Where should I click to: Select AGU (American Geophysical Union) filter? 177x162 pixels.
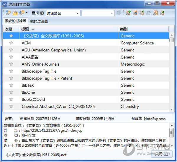click(x=86, y=50)
